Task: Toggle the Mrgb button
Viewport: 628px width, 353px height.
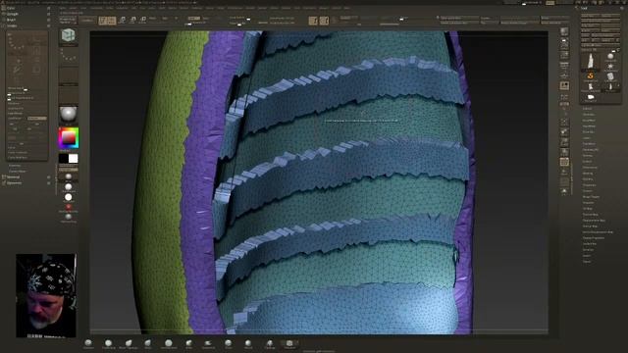Action: point(153,18)
